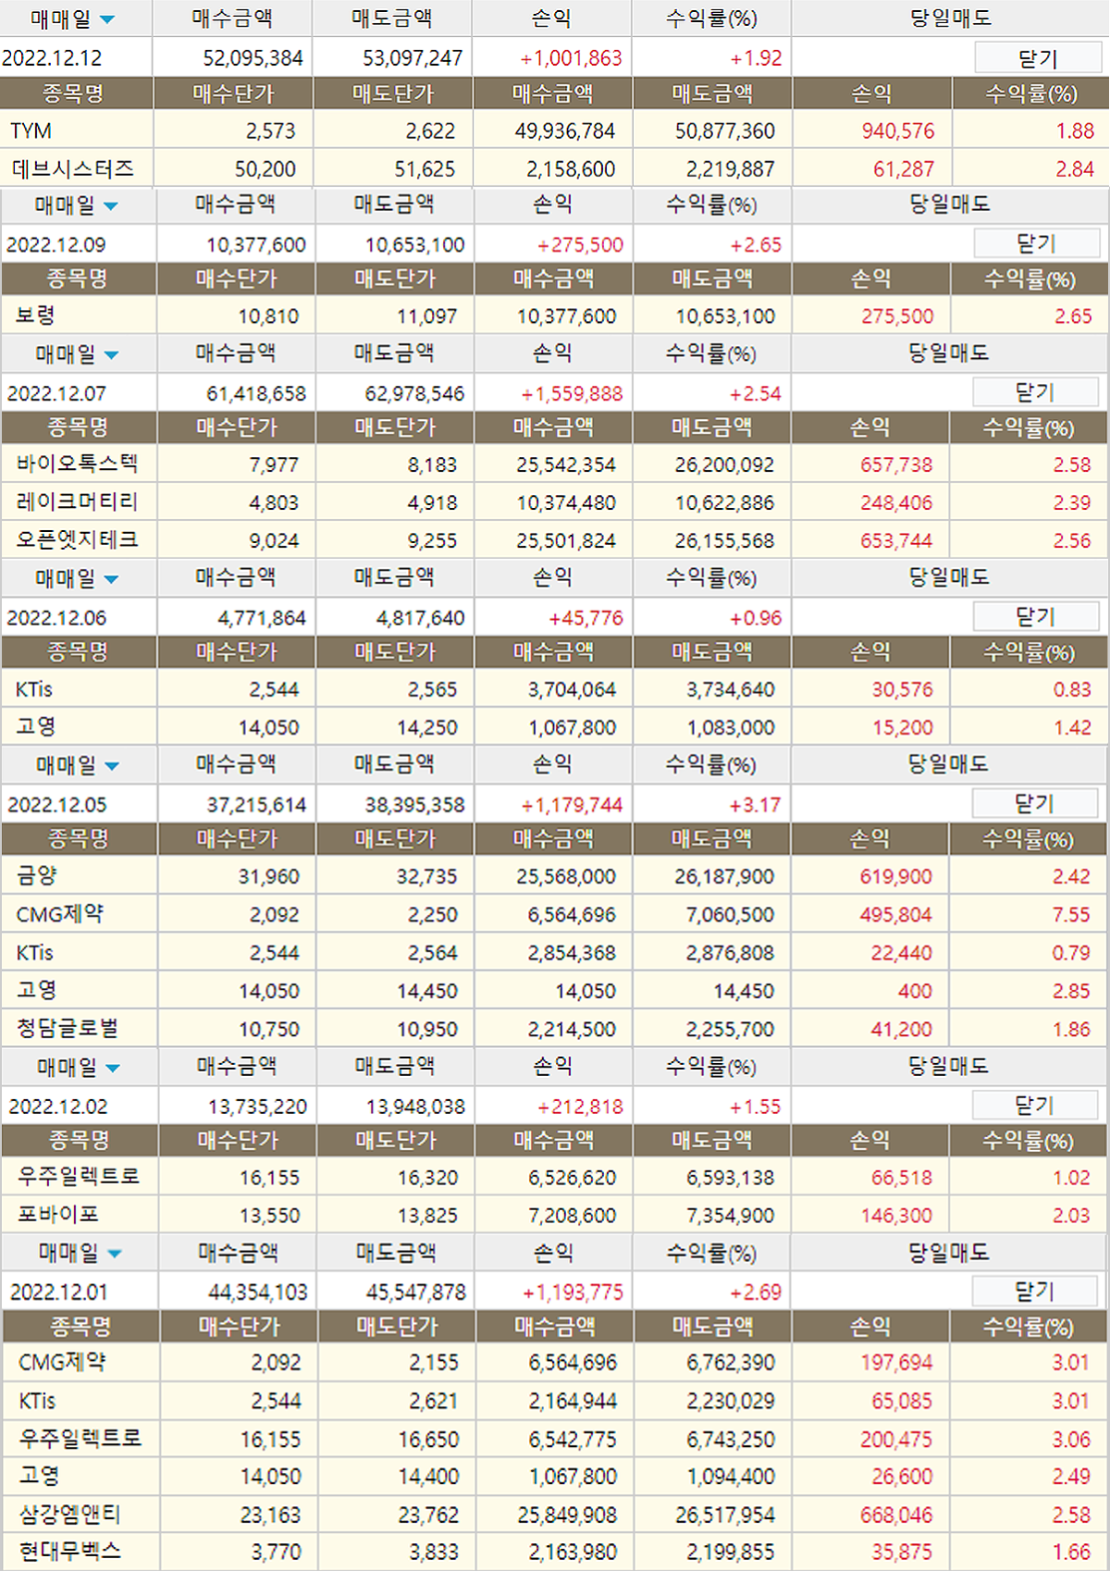Screen dimensions: 1110x1571
Task: Expand the 매매일 arrow above 2022.12.07
Action: pos(112,355)
